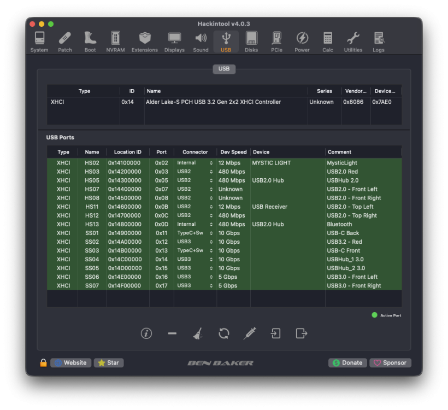Click the 'USB-C Back' comment
The image size is (448, 410).
click(x=343, y=233)
